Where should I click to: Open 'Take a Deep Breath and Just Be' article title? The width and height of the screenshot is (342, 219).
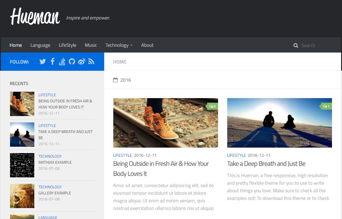click(266, 164)
